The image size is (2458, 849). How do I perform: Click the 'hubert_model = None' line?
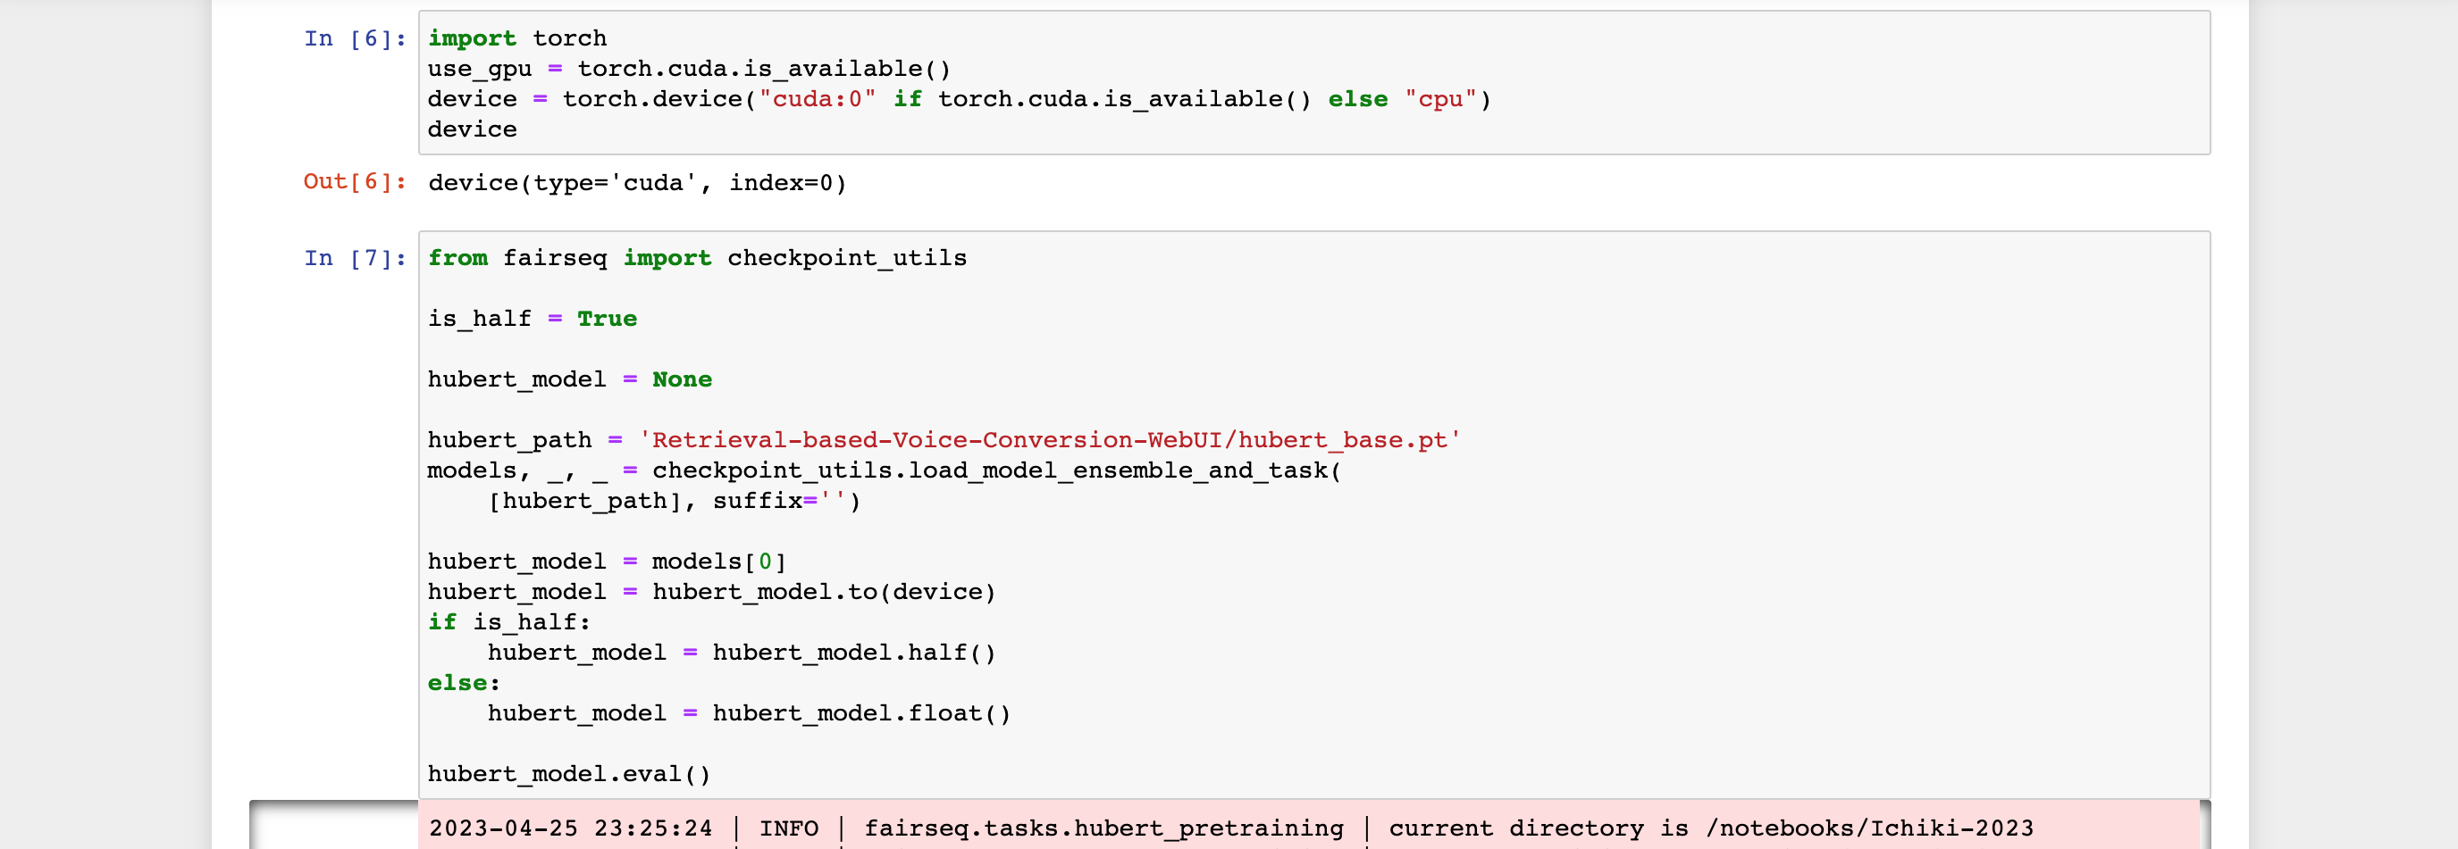tap(570, 379)
